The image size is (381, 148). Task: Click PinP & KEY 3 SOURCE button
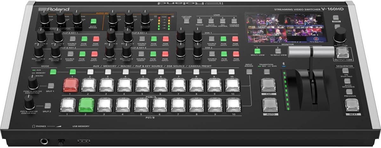click(x=70, y=54)
